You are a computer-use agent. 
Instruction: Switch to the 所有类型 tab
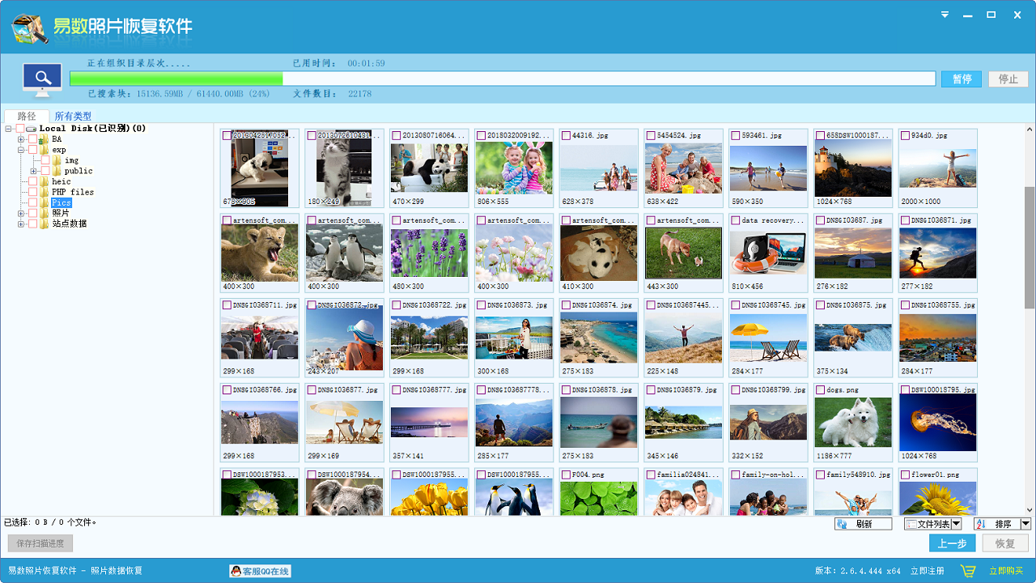[73, 117]
